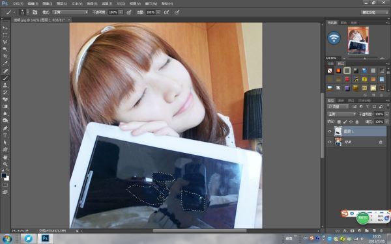
Task: Change screen mode from toolbox
Action: [x=5, y=192]
